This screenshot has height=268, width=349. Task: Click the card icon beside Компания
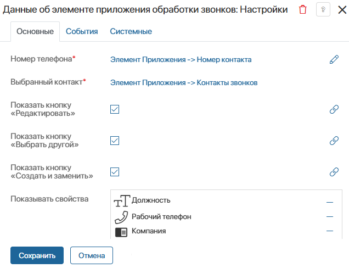[x=121, y=232]
